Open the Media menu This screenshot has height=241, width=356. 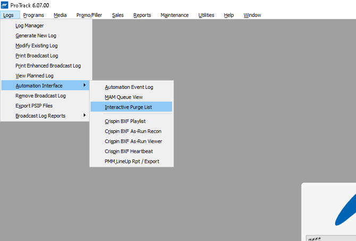click(60, 15)
